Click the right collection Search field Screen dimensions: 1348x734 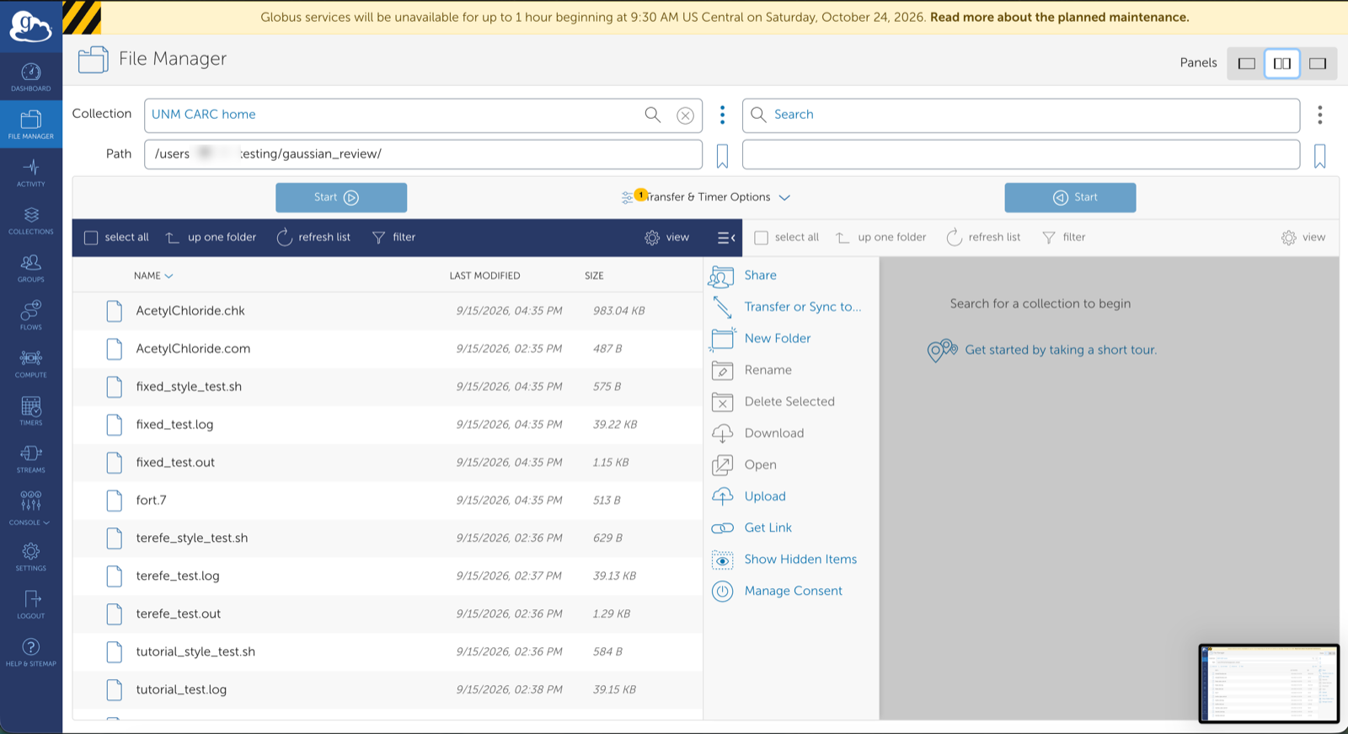[1021, 115]
